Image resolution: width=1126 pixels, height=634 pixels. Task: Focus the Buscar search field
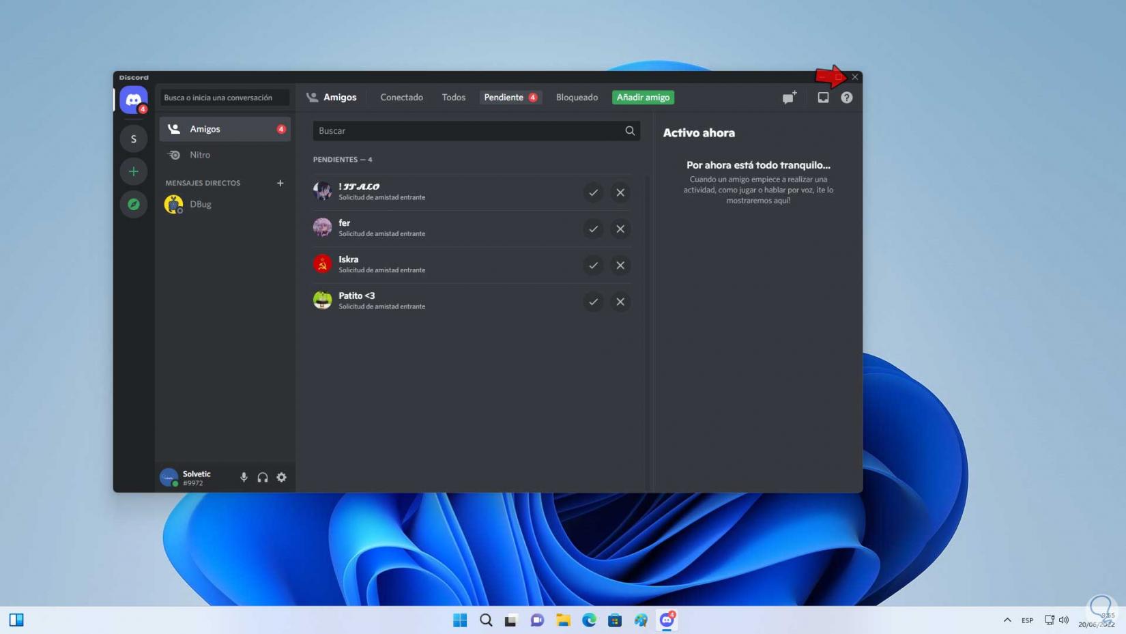(x=476, y=130)
